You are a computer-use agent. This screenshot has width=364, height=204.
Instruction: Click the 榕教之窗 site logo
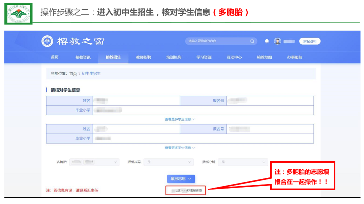tap(73, 41)
